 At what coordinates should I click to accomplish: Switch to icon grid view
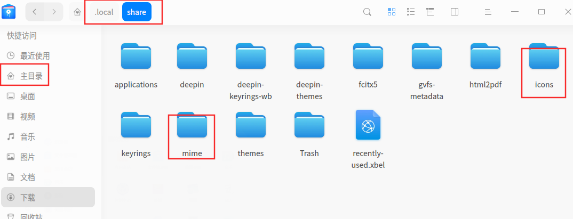[x=392, y=12]
